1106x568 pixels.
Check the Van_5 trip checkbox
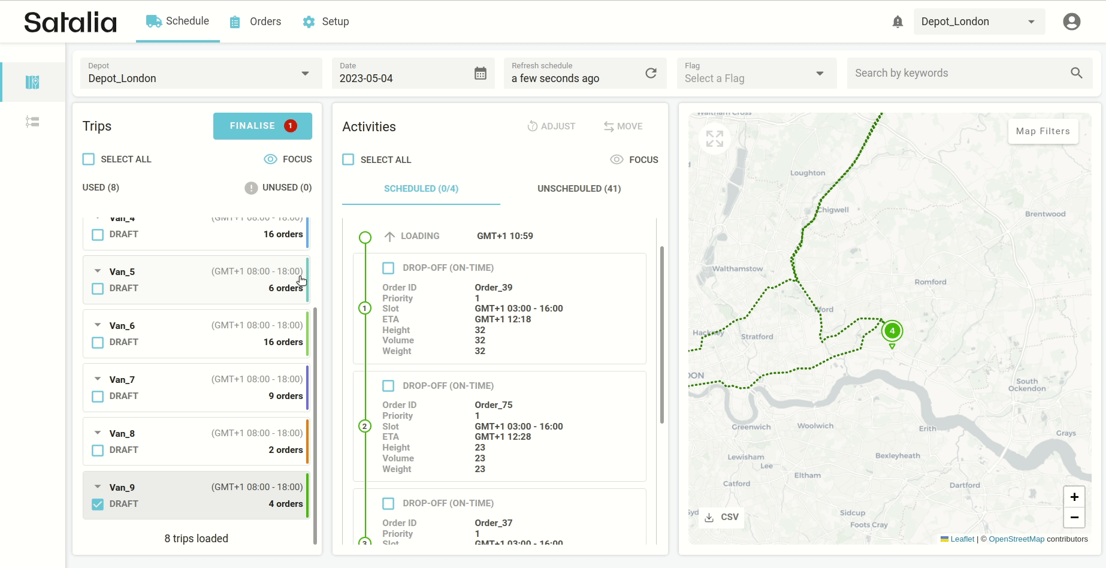point(98,289)
